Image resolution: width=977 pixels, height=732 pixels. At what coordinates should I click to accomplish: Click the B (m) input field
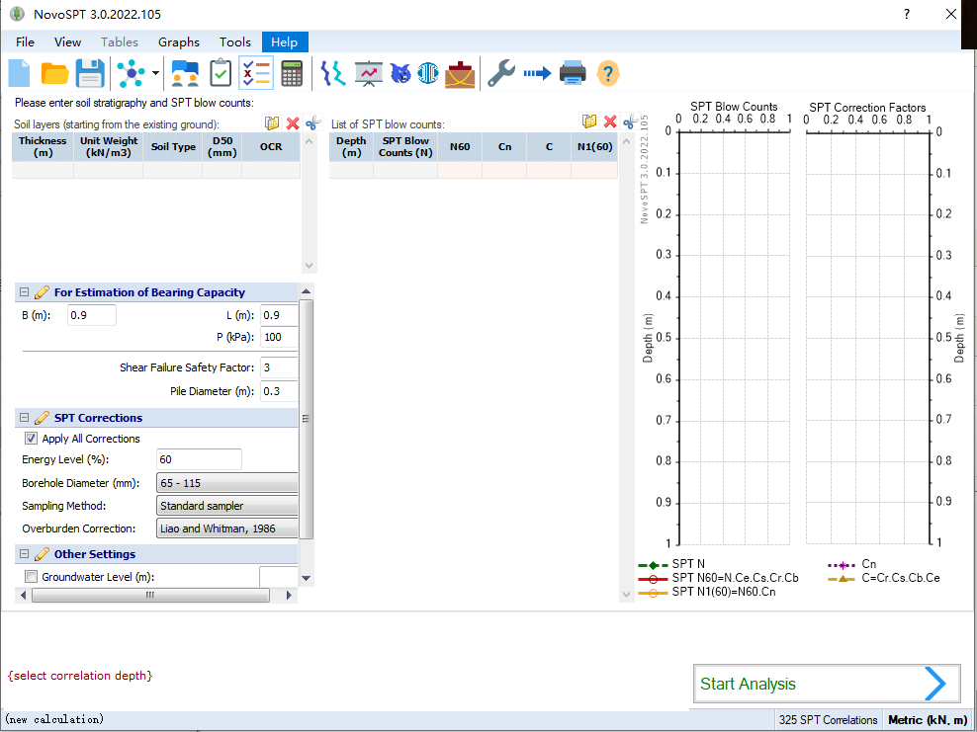(x=92, y=315)
